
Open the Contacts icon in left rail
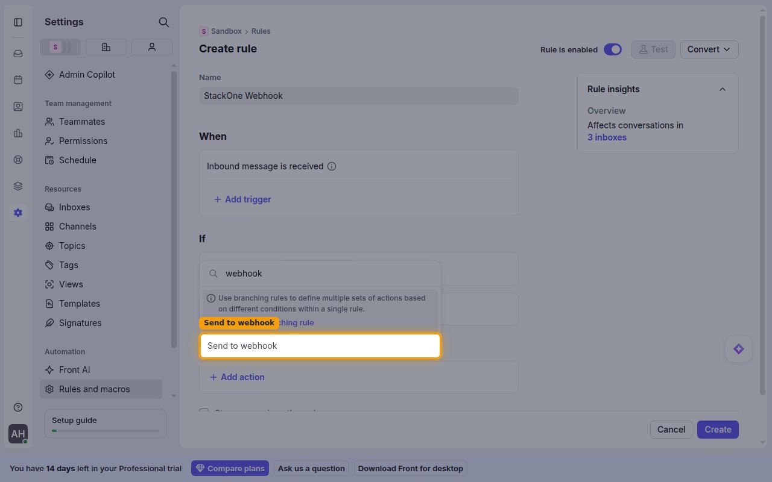tap(18, 107)
